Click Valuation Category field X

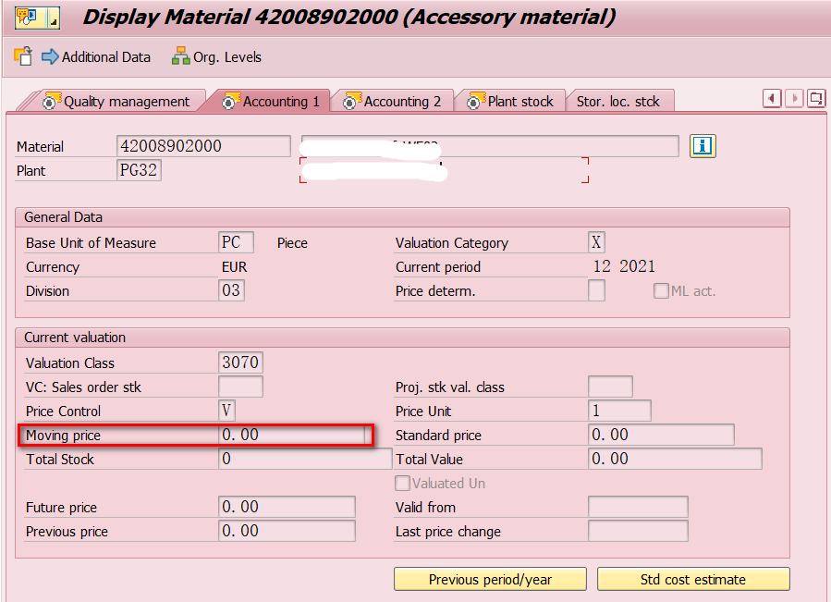596,242
